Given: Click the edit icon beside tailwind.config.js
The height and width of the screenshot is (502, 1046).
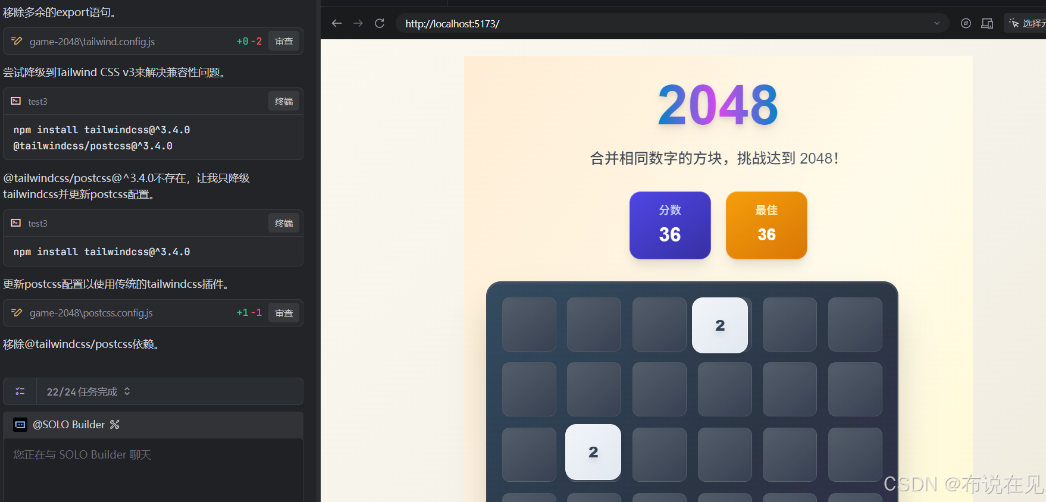Looking at the screenshot, I should pos(17,41).
